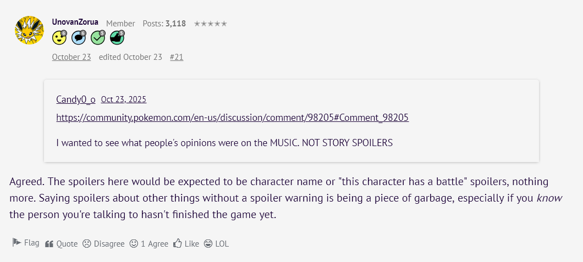Viewport: 583px width, 262px height.
Task: React with the LOL laughing face
Action: click(x=208, y=243)
